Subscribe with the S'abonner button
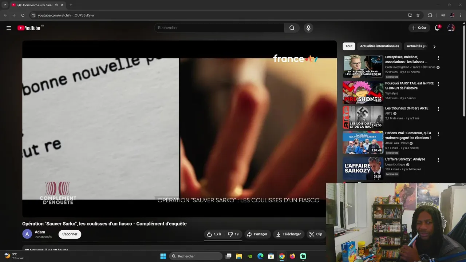466x262 pixels. (70, 234)
